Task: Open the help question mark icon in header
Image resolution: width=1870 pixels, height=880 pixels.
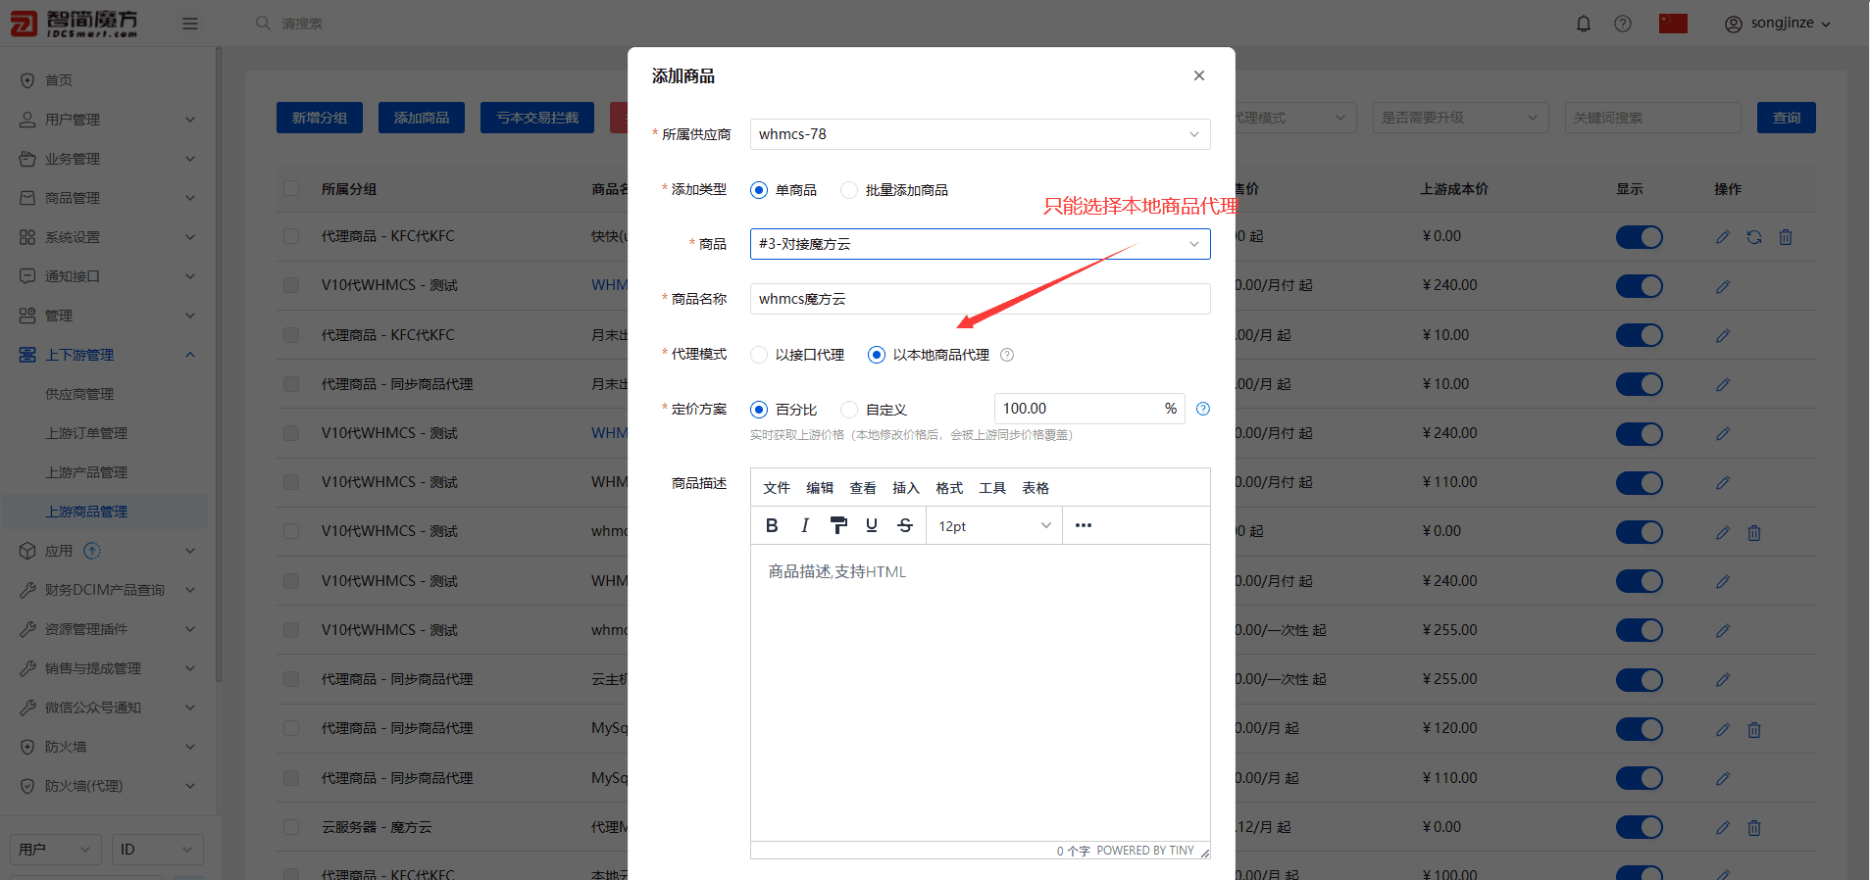Action: (x=1623, y=24)
